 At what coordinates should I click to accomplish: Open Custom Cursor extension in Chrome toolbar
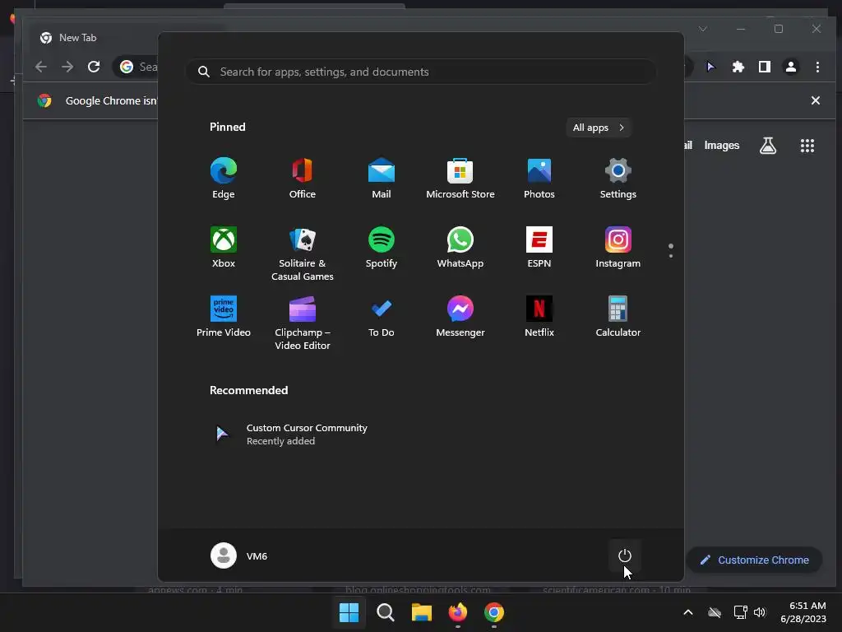tap(711, 67)
